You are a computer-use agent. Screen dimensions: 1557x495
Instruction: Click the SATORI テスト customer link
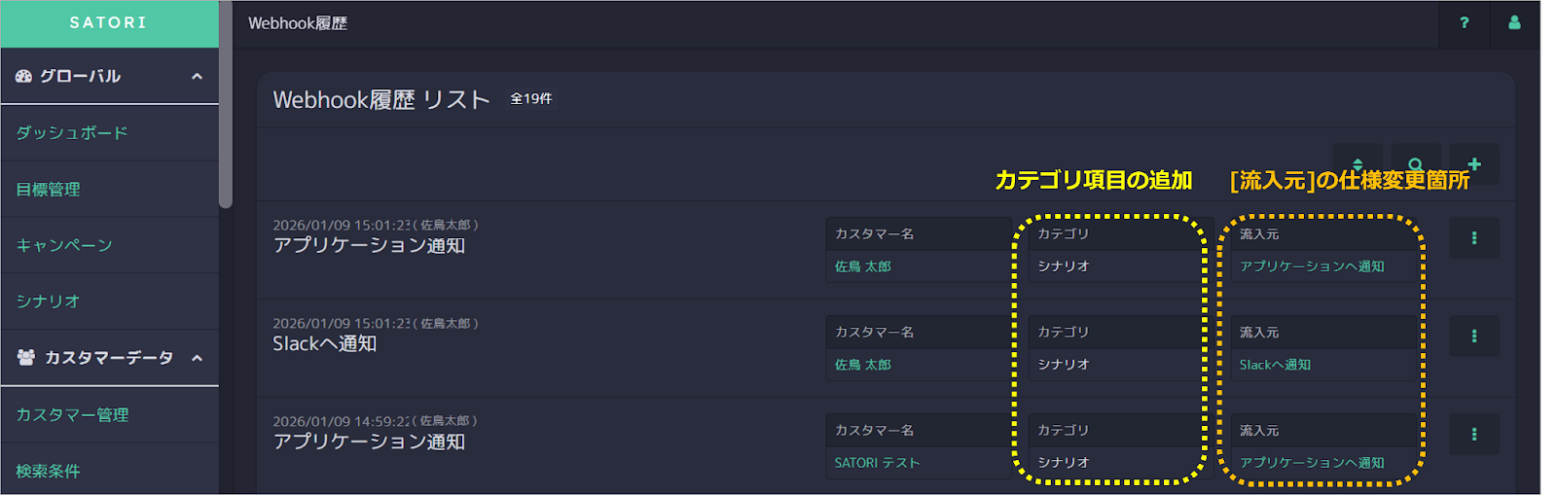click(x=877, y=463)
